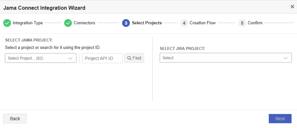Click the SELECT JAMA PROJECT heading
Screen dimensions: 297x128
pyautogui.click(x=29, y=40)
